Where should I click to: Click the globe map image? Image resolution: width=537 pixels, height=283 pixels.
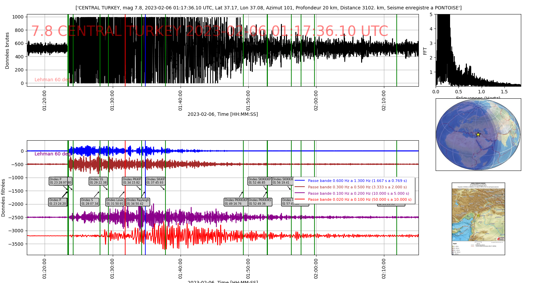(x=478, y=135)
